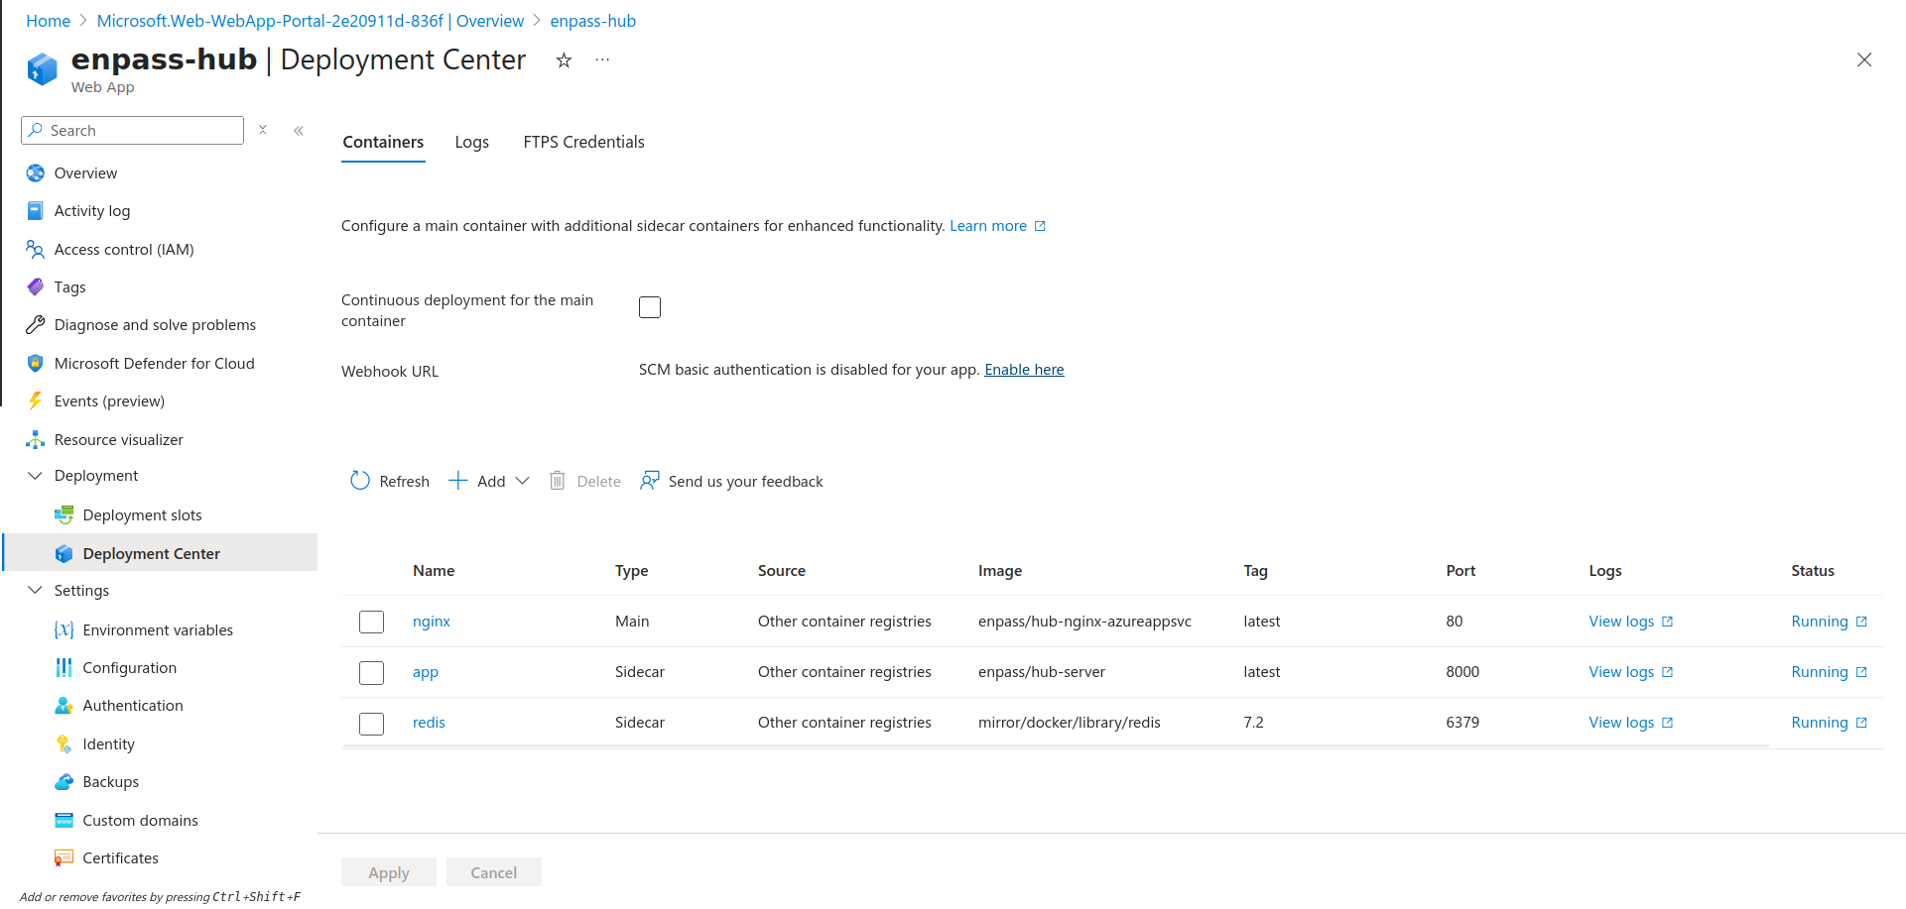Click the Tags icon
Viewport: 1906px width, 909px height.
[36, 287]
